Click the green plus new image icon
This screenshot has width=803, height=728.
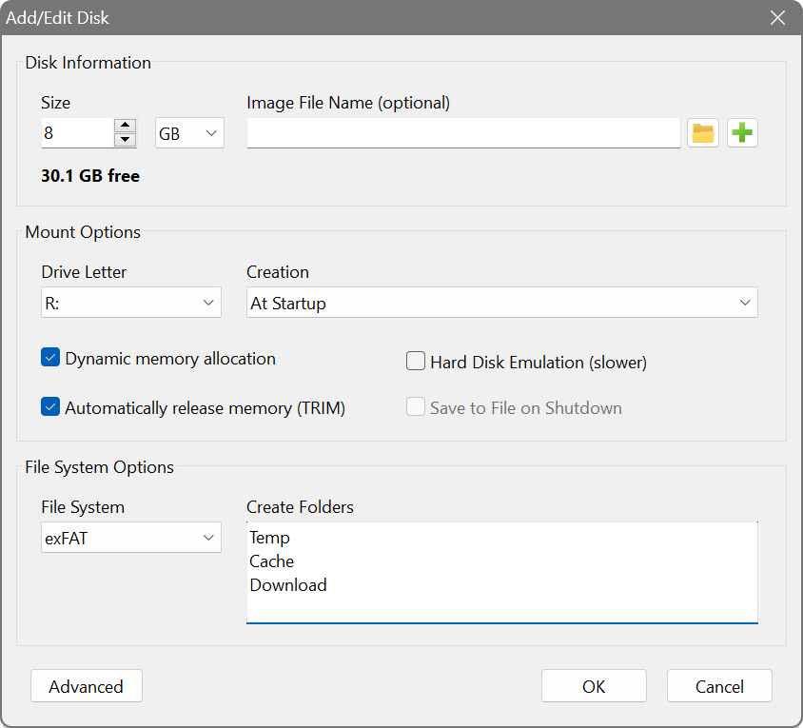742,133
